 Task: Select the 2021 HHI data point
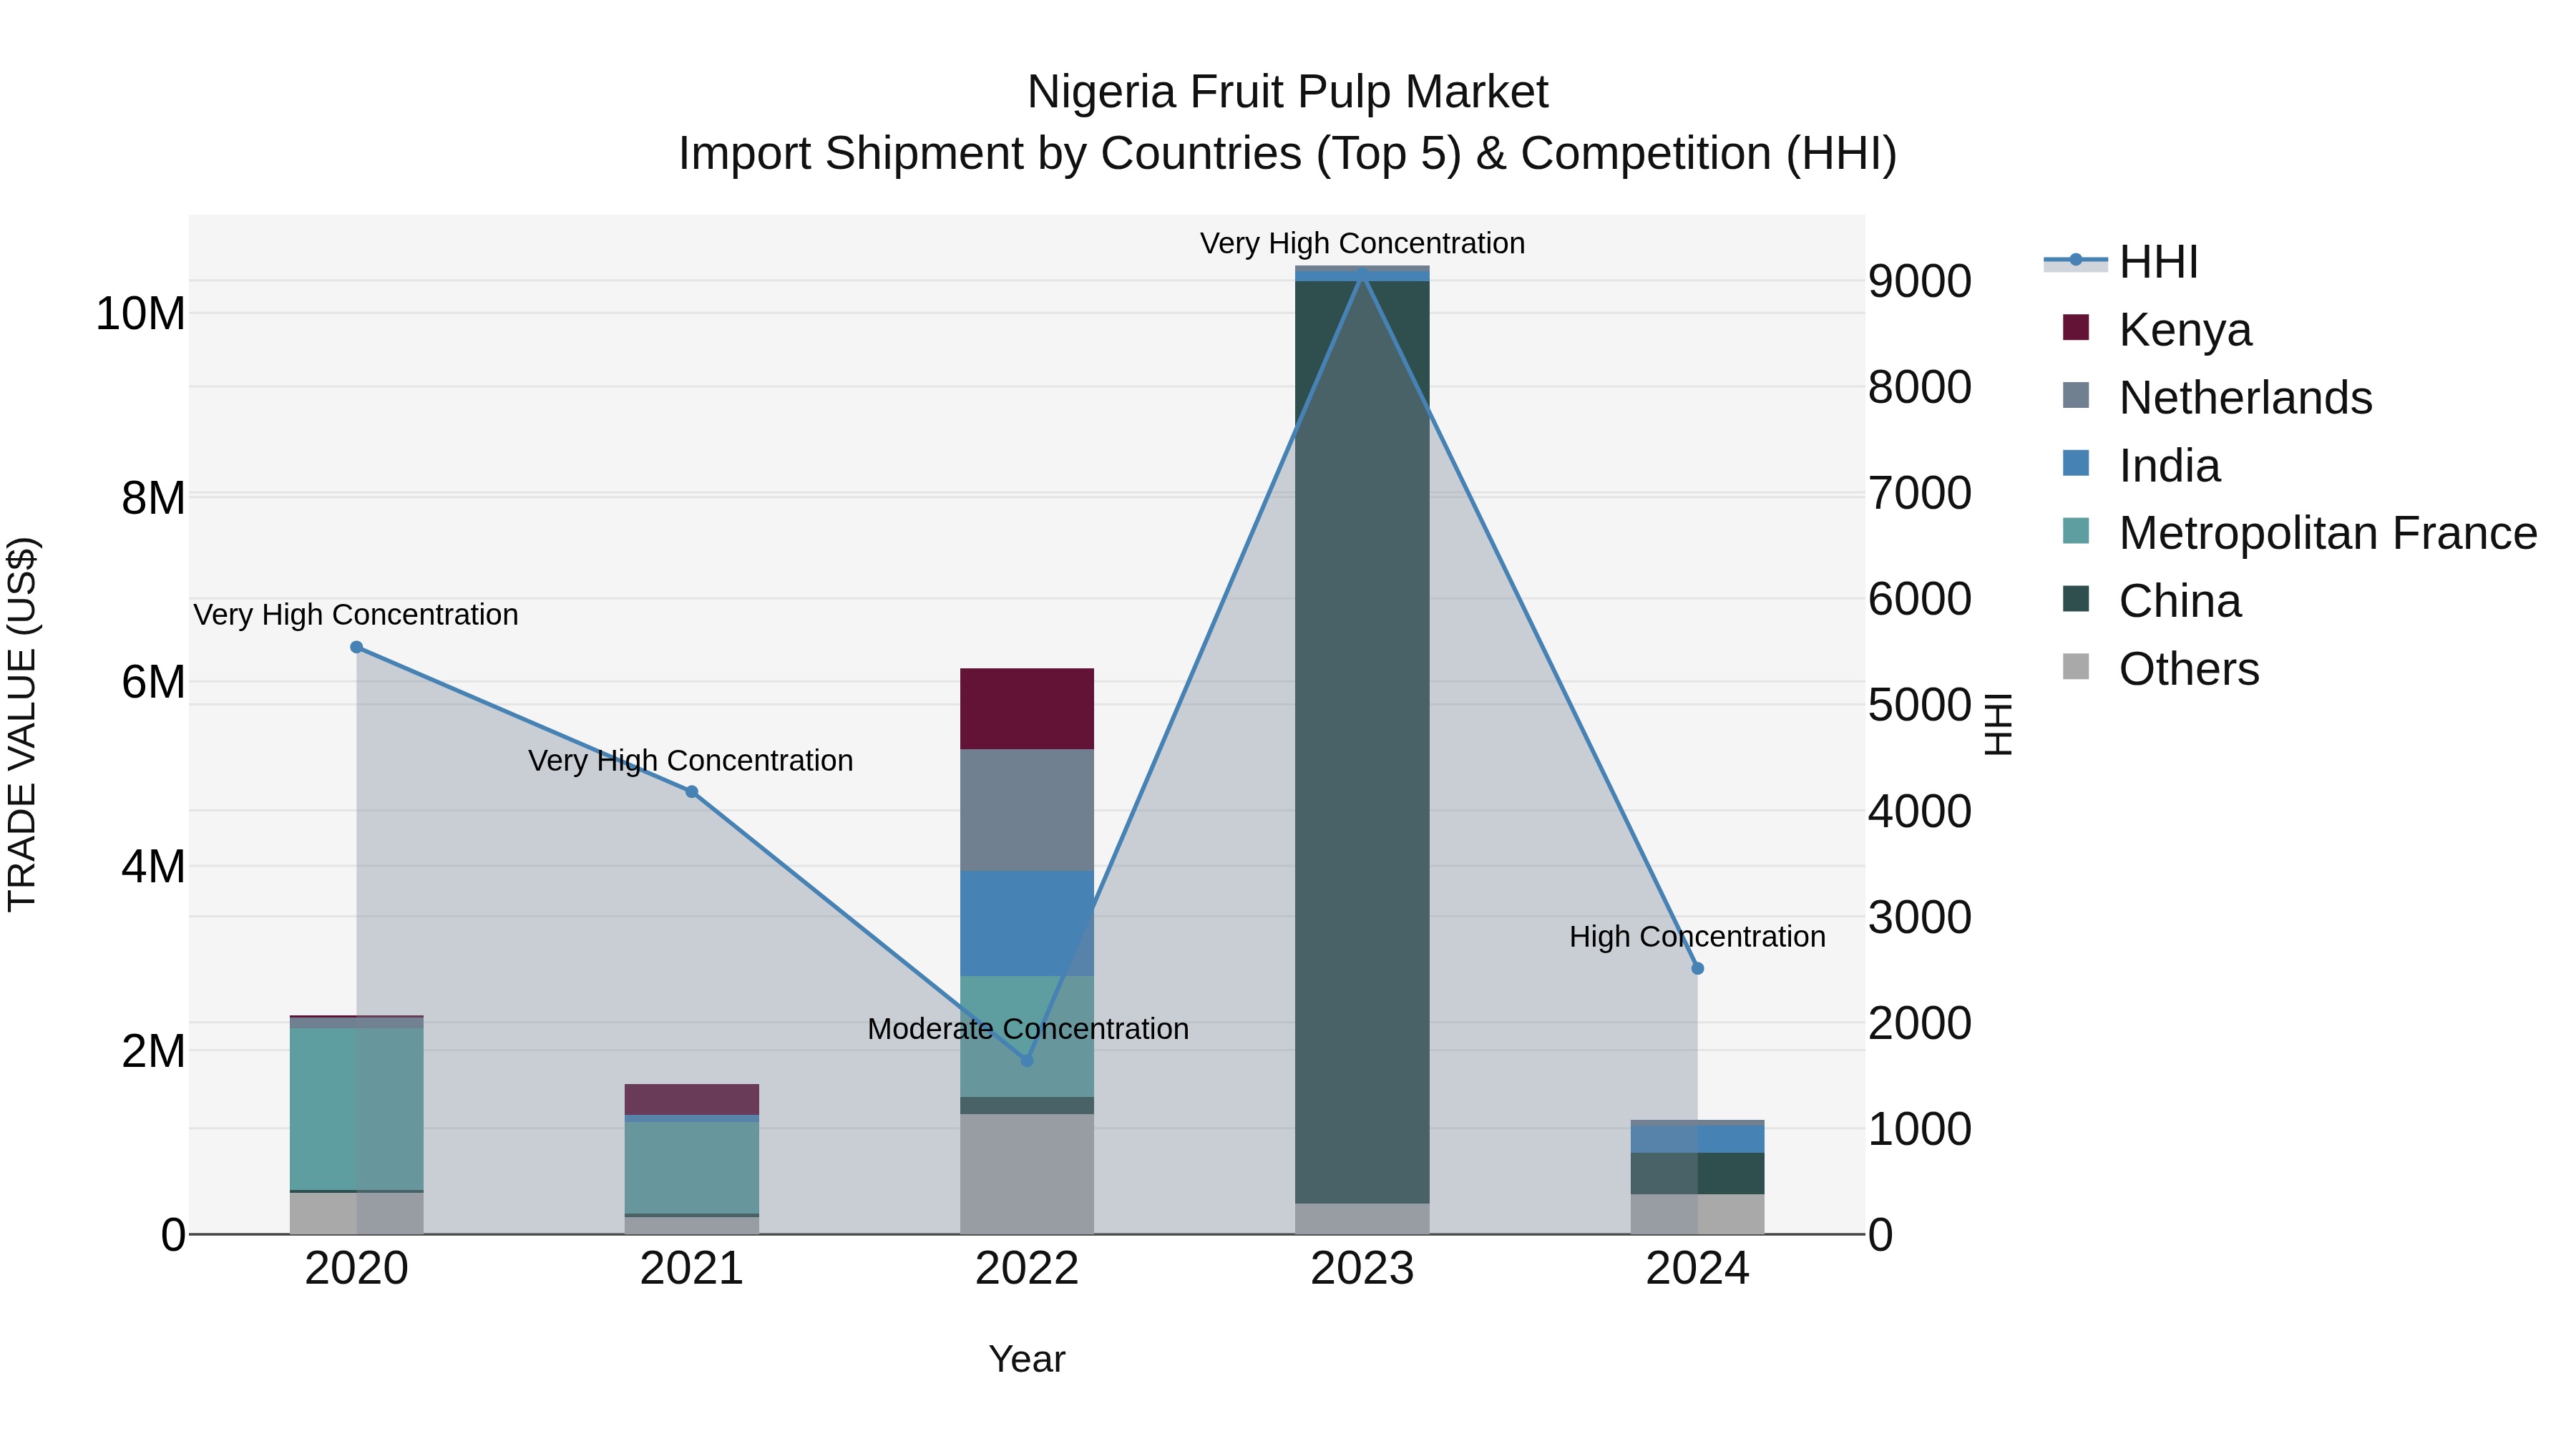692,792
